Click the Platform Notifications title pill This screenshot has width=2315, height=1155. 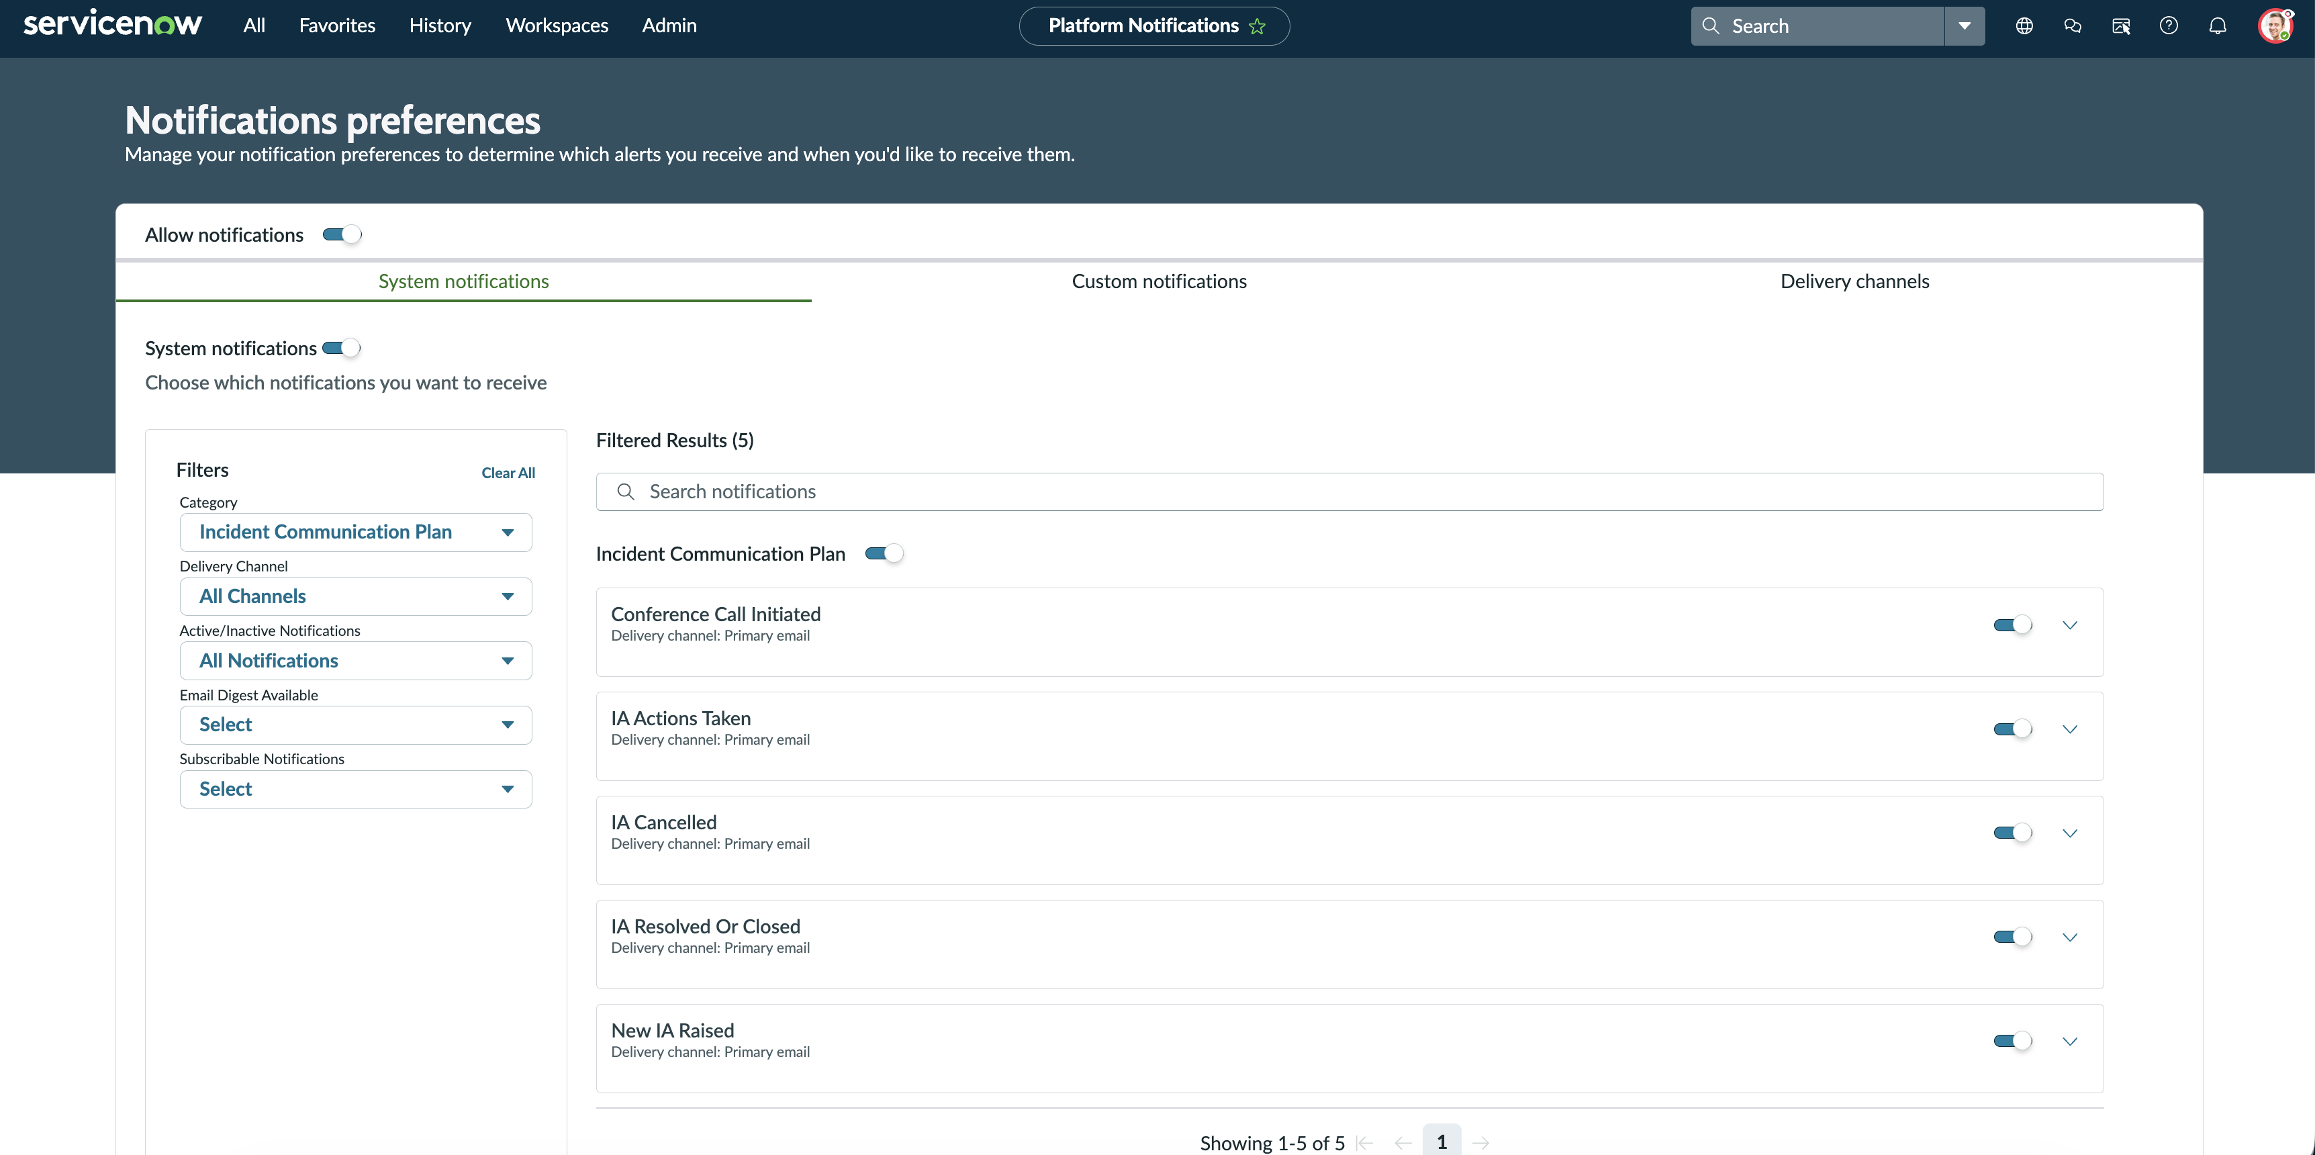click(1154, 26)
